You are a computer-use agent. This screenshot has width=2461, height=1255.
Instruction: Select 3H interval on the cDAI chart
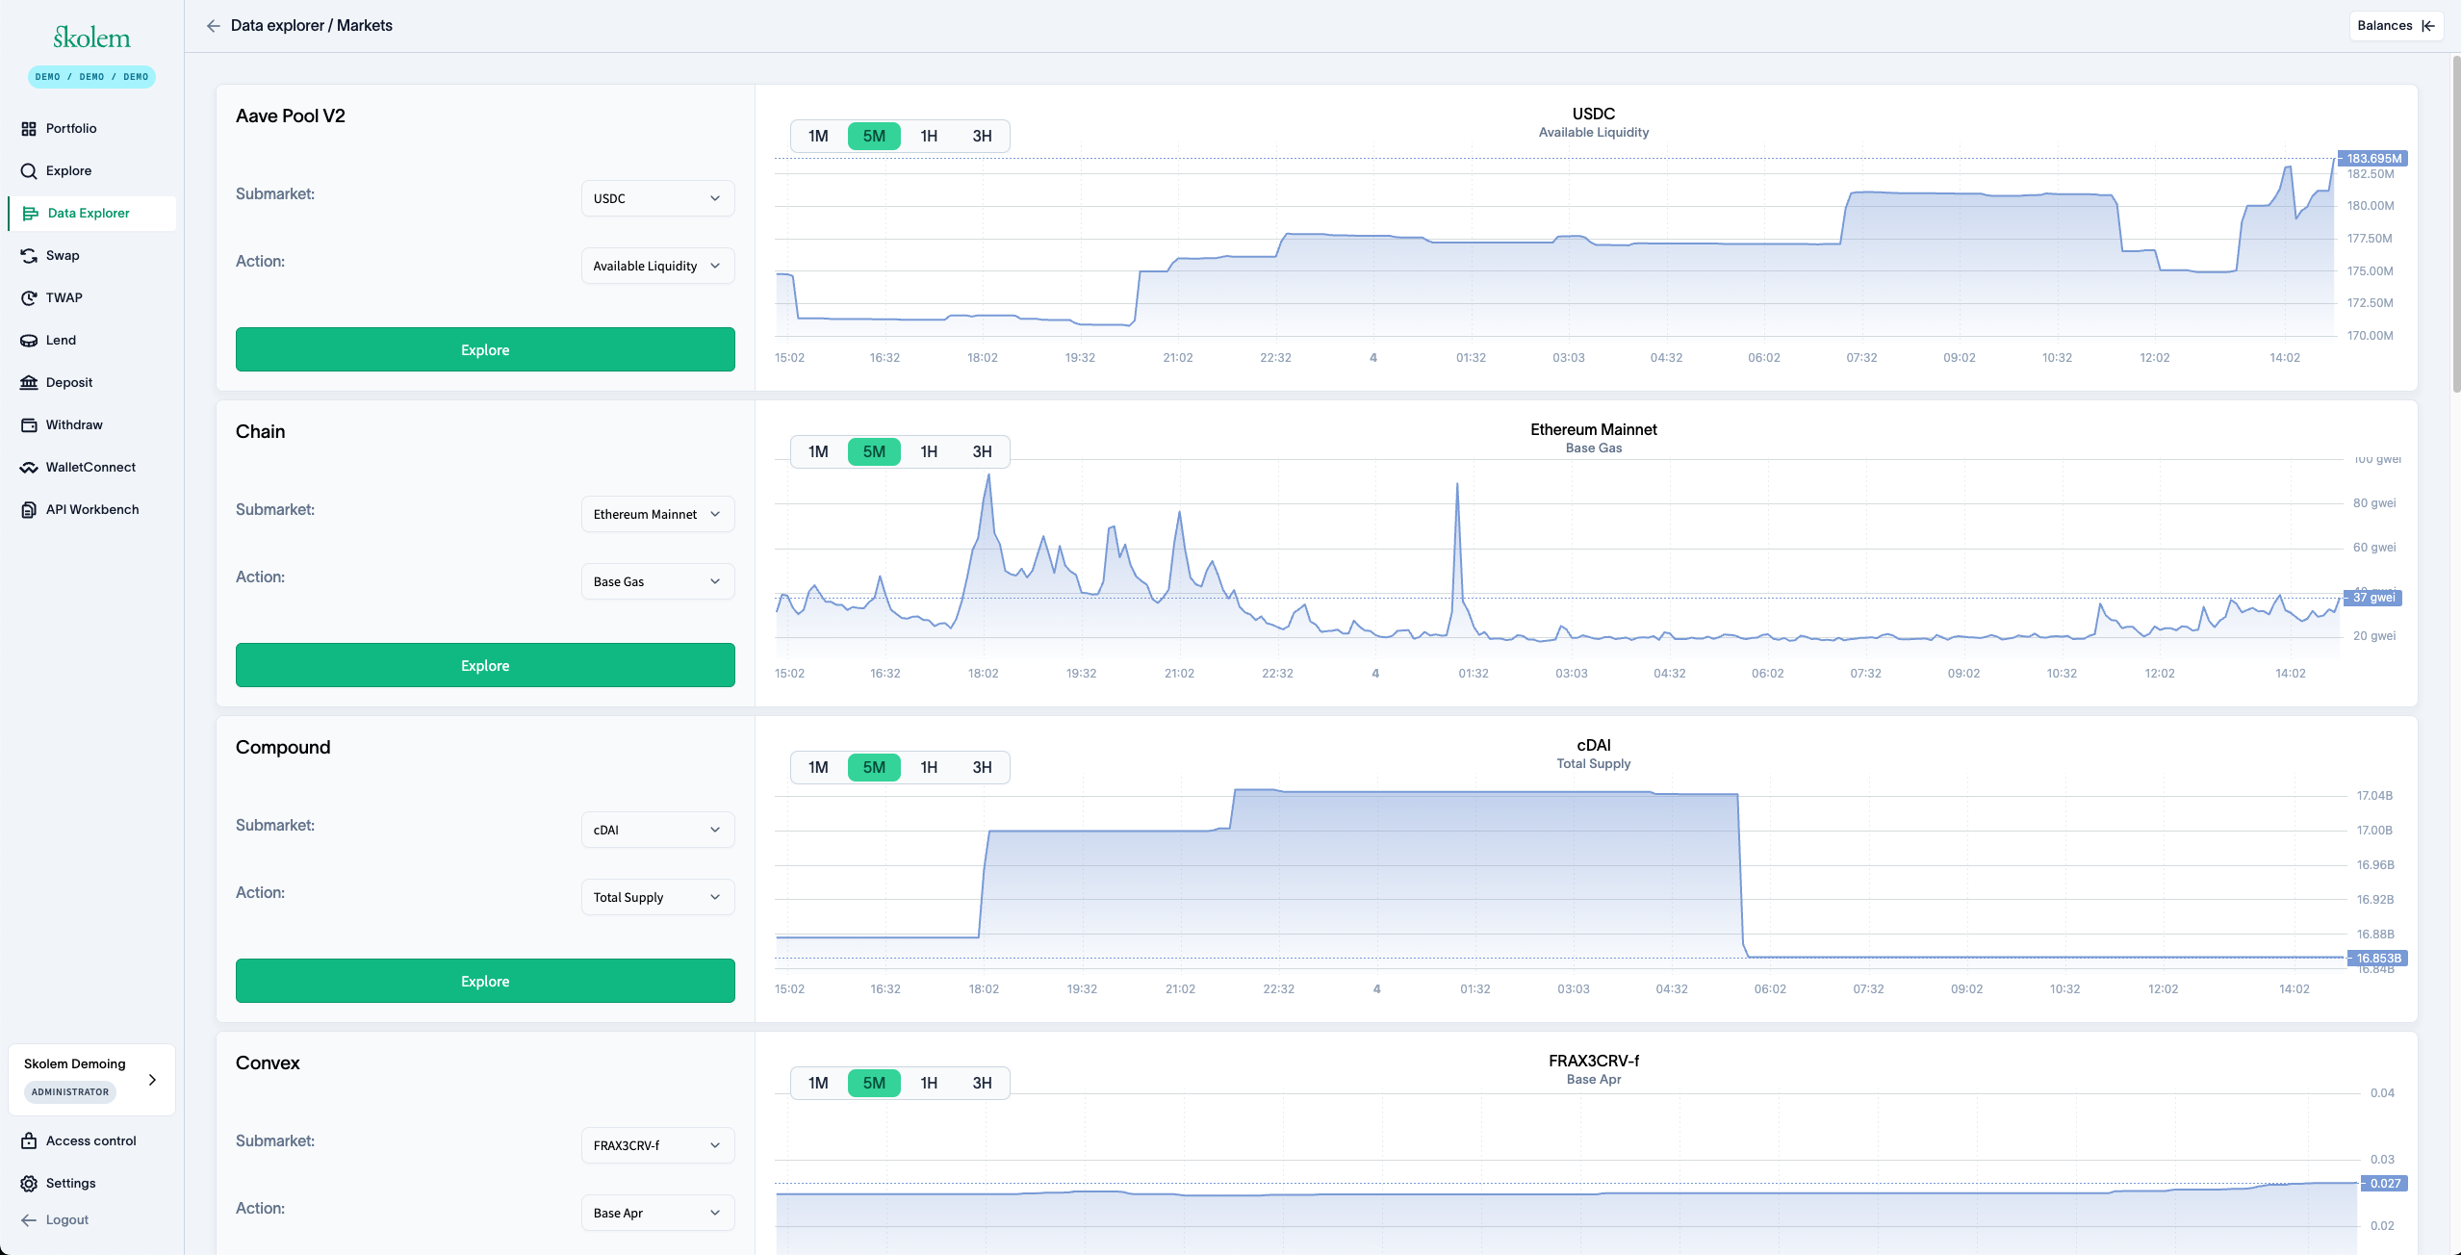click(982, 767)
